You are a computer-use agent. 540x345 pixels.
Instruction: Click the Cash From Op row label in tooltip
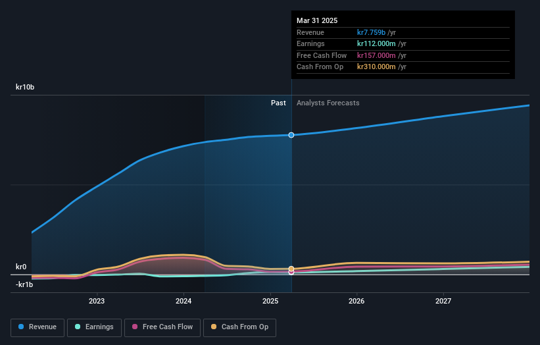click(x=320, y=67)
